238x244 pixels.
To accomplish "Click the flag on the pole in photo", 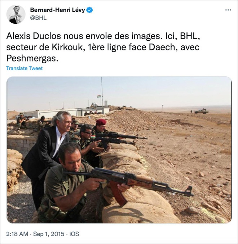I will 99,96.
